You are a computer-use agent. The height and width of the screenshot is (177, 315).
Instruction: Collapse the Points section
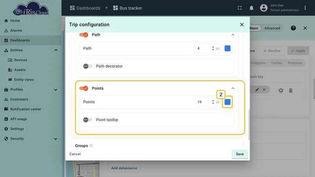[233, 88]
